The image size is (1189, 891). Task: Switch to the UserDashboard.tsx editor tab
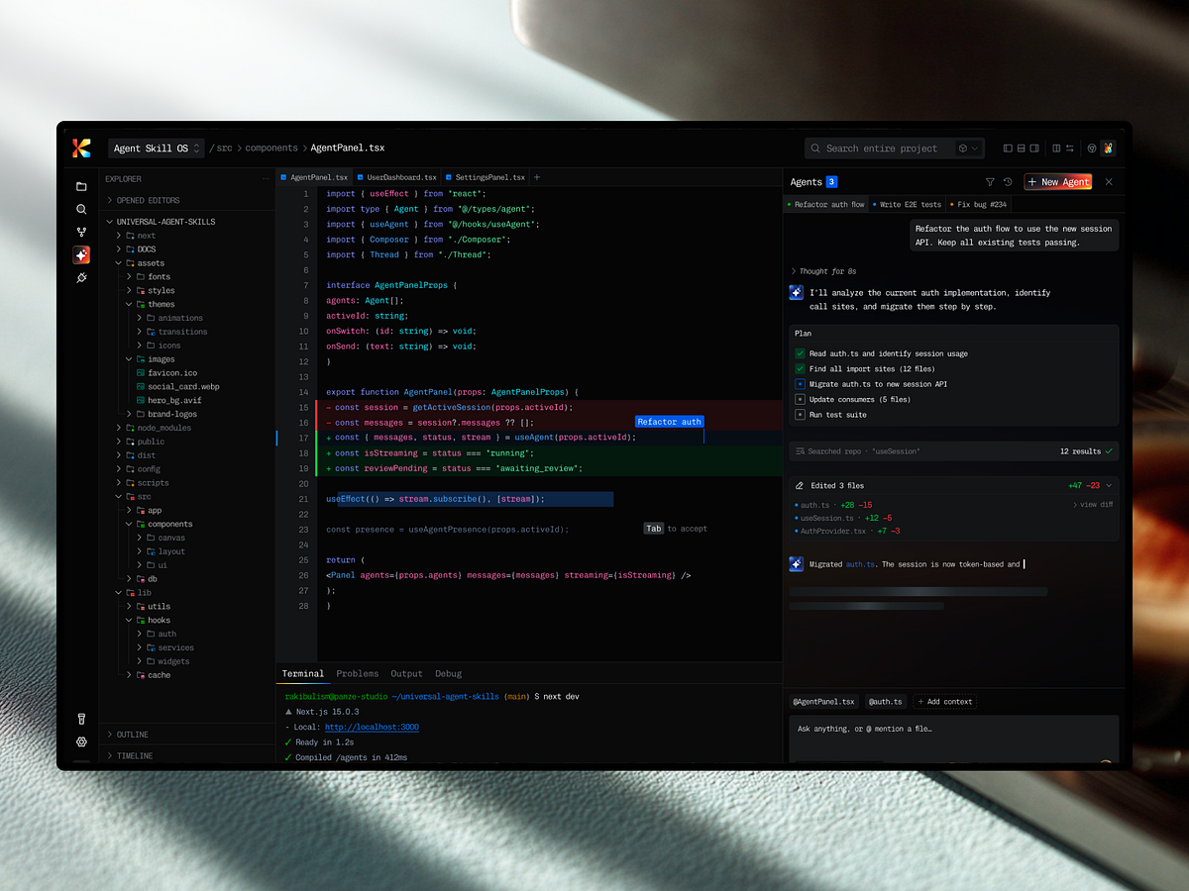[x=396, y=177]
